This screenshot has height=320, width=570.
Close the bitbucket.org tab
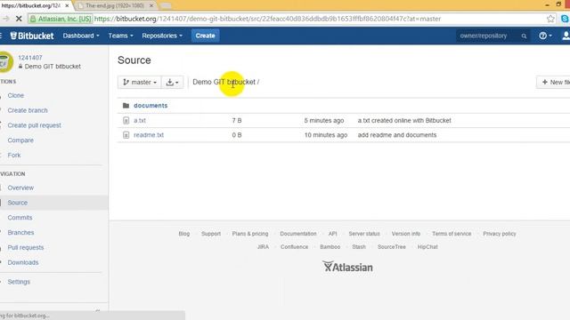coord(67,5)
